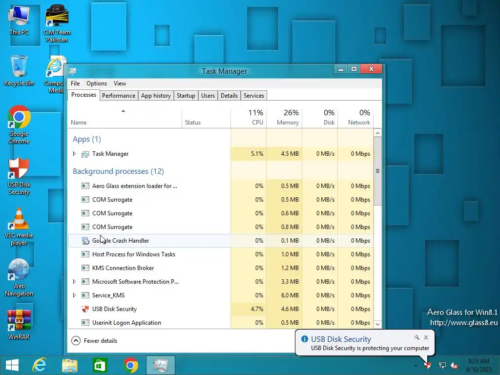The image size is (500, 375).
Task: Open Google Chrome desktop shortcut
Action: pos(19,125)
